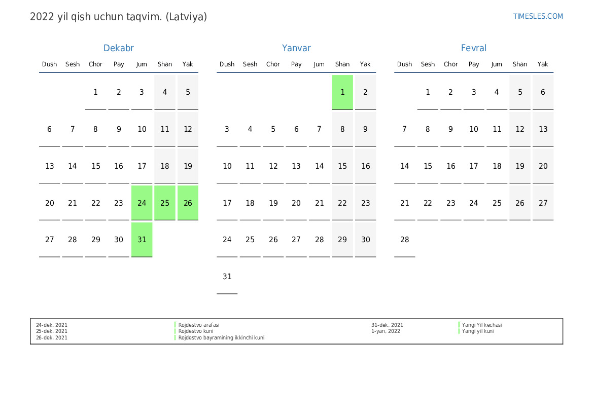Image resolution: width=593 pixels, height=419 pixels.
Task: Click February 28 in Fevral calendar
Action: tap(405, 240)
